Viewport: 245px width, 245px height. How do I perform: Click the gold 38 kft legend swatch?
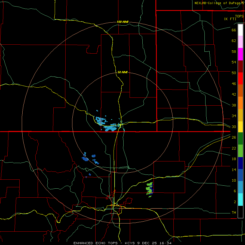[240, 115]
